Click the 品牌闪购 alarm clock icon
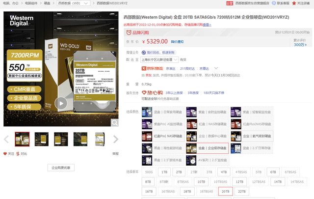Image resolution: width=314 pixels, height=199 pixels. click(x=129, y=32)
